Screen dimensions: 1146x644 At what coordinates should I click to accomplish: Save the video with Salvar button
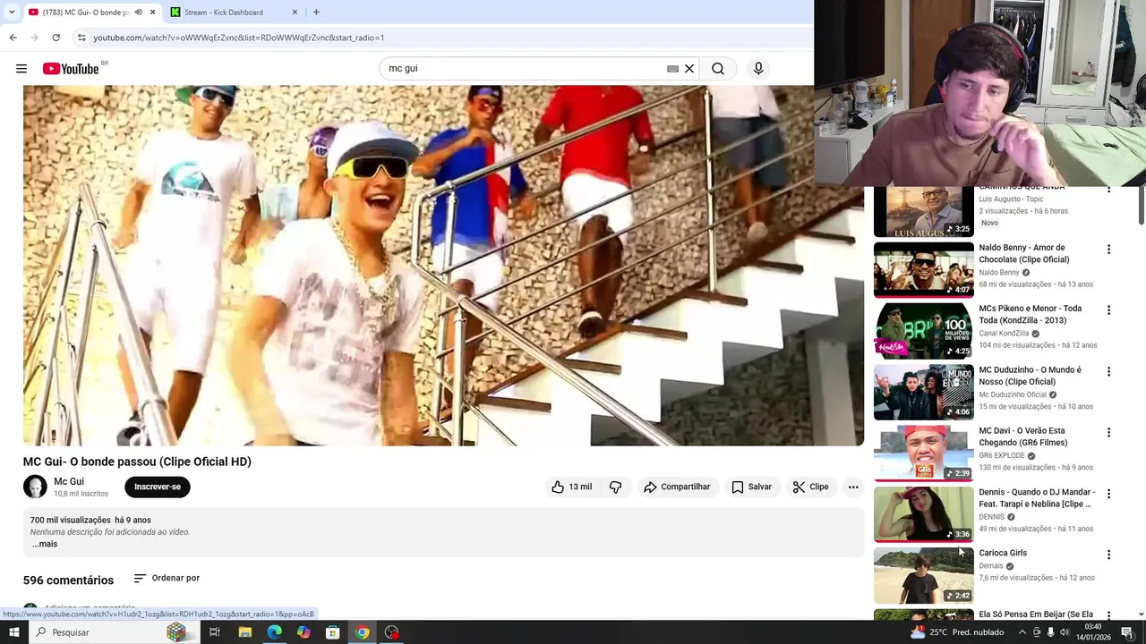point(751,487)
